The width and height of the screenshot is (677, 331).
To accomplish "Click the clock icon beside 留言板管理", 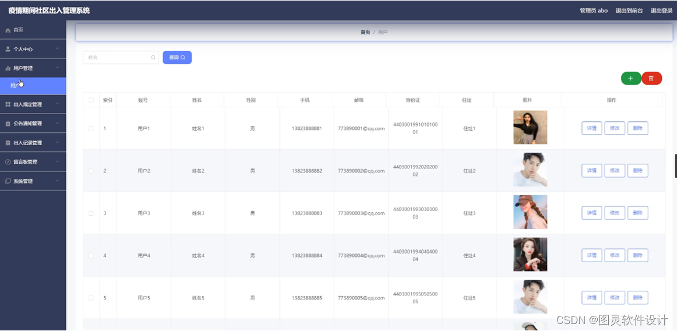I will coord(8,162).
